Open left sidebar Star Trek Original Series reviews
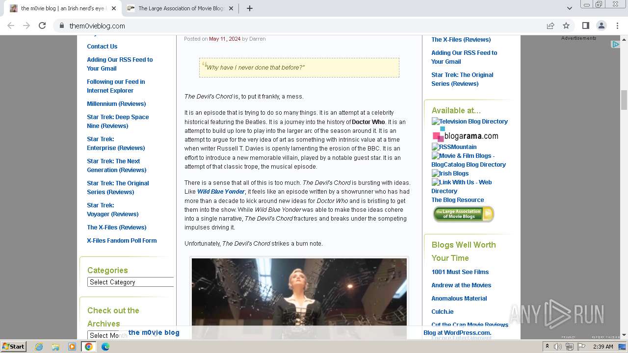The width and height of the screenshot is (628, 353). (118, 187)
